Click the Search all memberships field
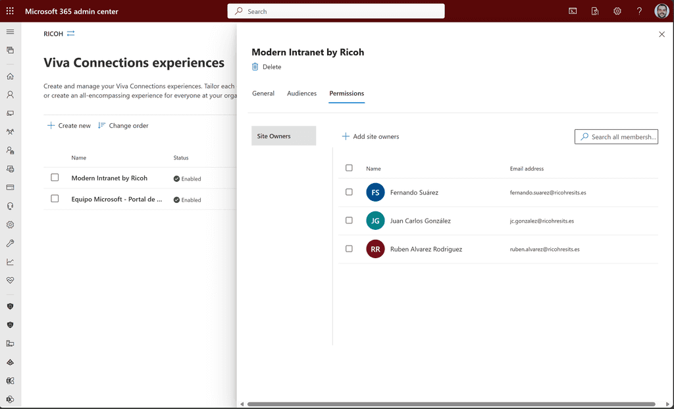Image resolution: width=674 pixels, height=409 pixels. coord(617,137)
